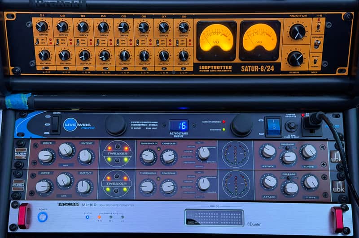This screenshot has width=359, height=238.
Task: Click the channel 07 Output knob
Action: tap(164, 56)
